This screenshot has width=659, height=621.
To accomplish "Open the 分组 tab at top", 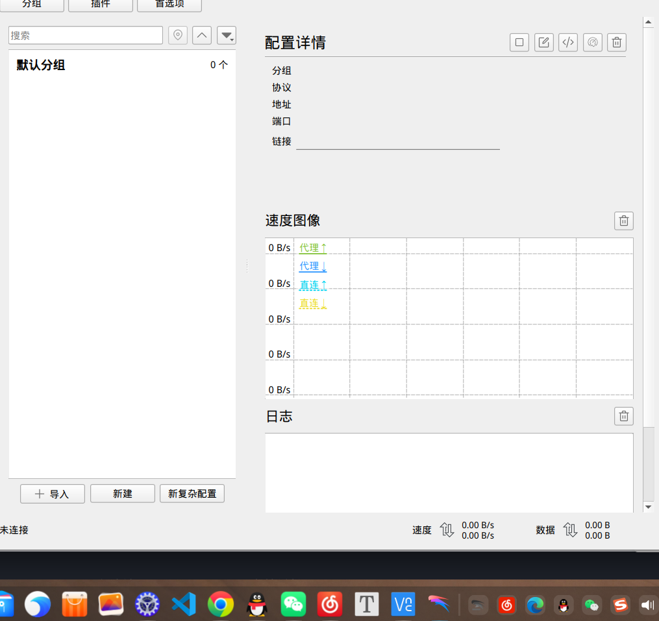I will click(32, 4).
